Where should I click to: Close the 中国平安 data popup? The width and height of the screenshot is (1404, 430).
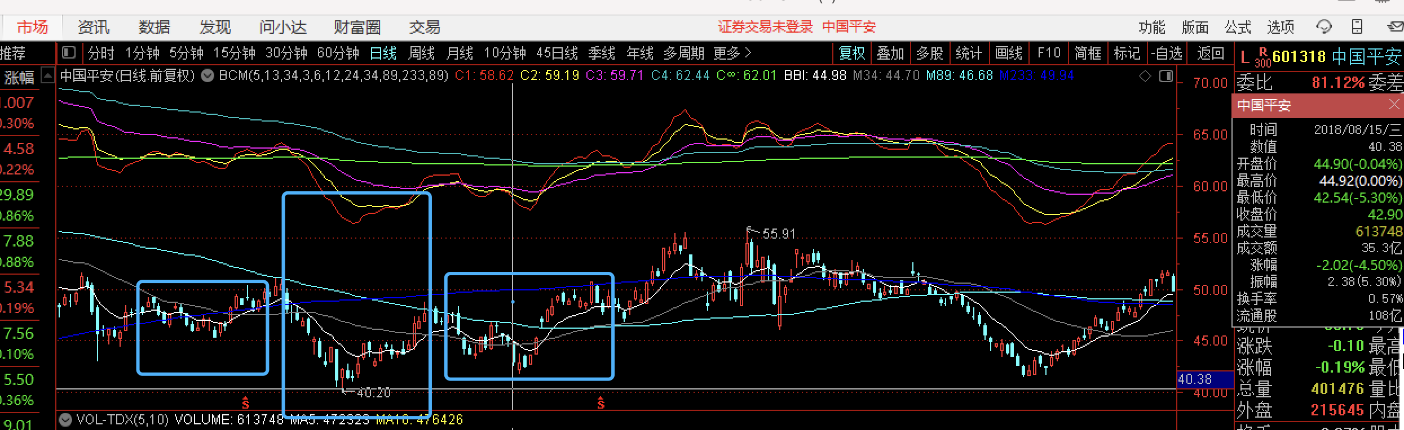(1394, 105)
